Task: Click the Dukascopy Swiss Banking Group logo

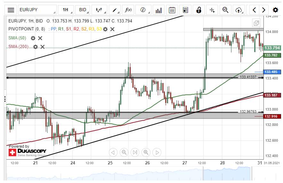Action: (28, 152)
